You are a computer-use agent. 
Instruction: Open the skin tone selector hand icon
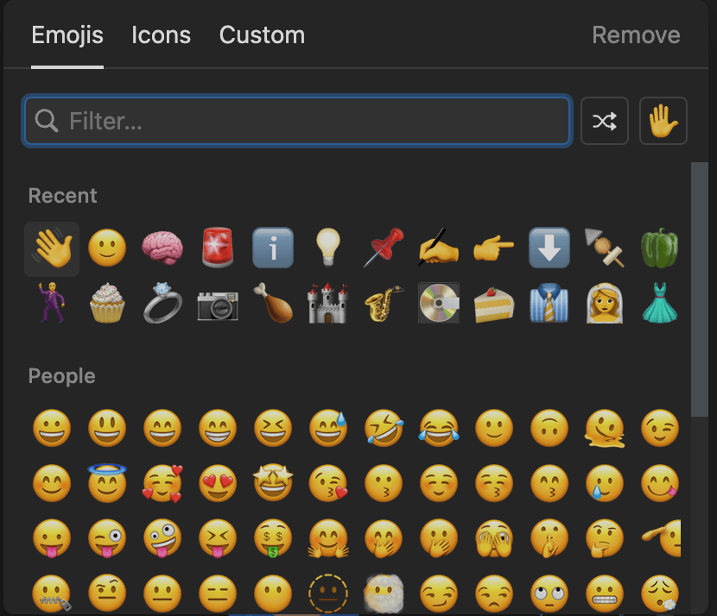pos(663,121)
